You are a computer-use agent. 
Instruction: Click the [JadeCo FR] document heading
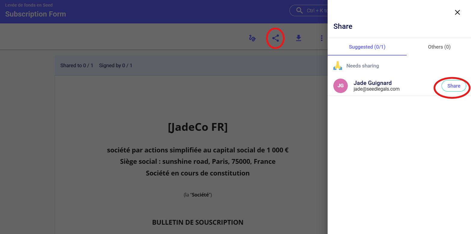pos(198,127)
